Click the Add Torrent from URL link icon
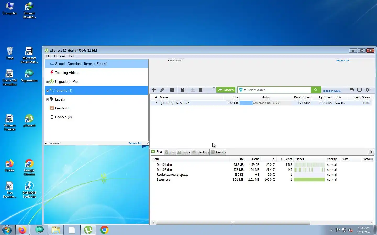Viewport: 377px width, 235px height. point(162,90)
